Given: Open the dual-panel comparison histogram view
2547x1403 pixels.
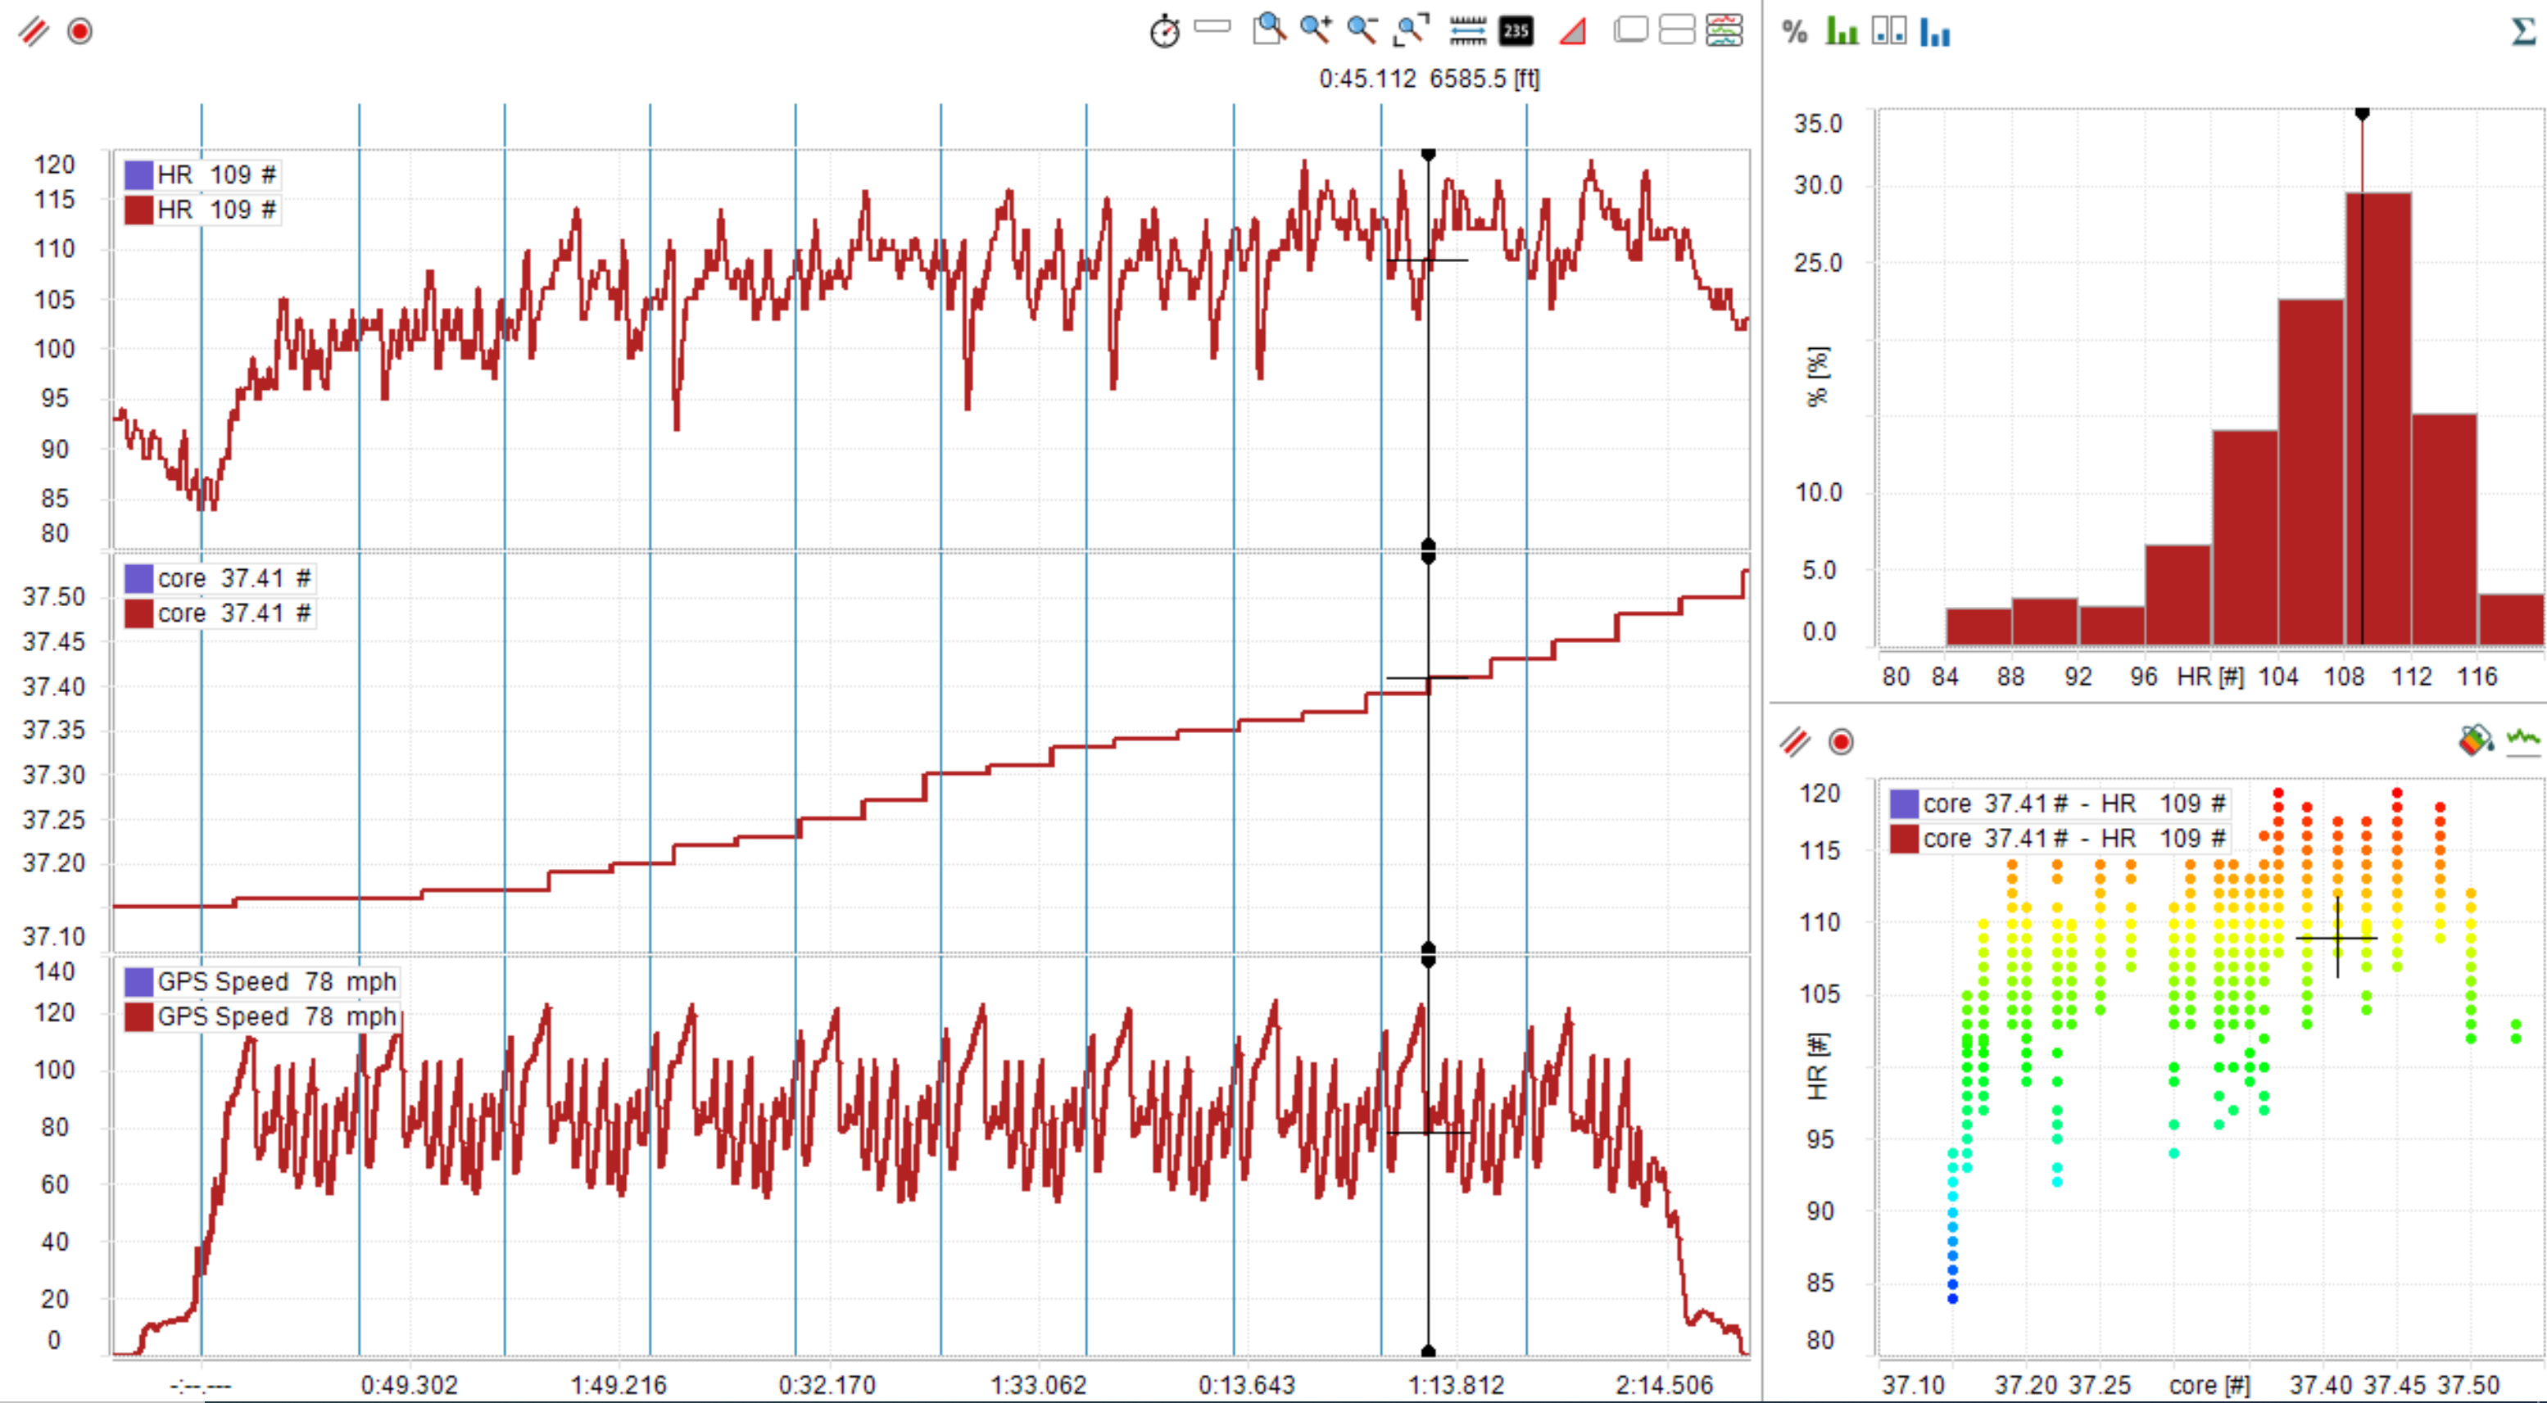Looking at the screenshot, I should coord(1889,32).
